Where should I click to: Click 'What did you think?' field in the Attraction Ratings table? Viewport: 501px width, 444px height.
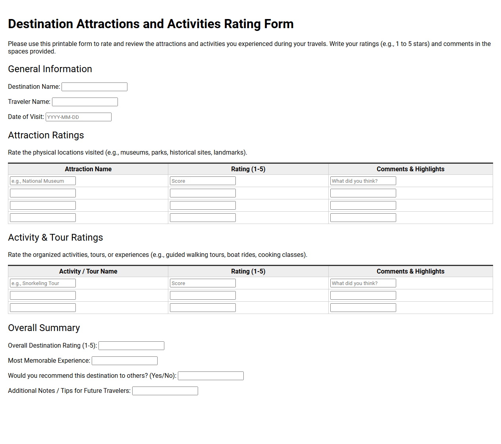pyautogui.click(x=363, y=181)
